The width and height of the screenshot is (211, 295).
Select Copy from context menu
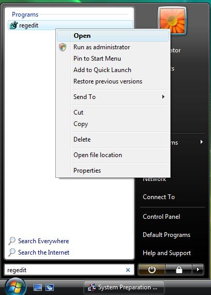point(113,124)
